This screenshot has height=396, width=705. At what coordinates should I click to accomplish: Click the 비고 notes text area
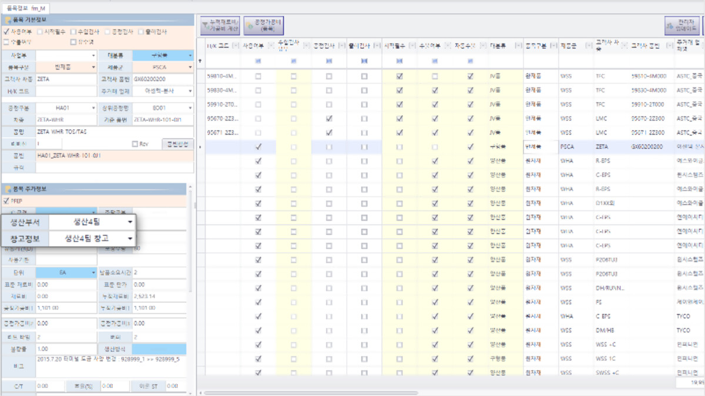point(111,365)
